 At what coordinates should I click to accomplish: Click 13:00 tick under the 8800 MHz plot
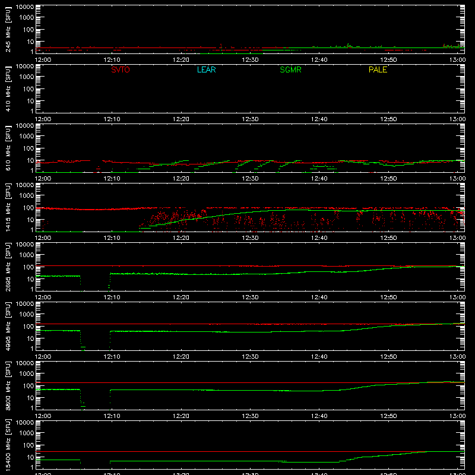[457, 416]
